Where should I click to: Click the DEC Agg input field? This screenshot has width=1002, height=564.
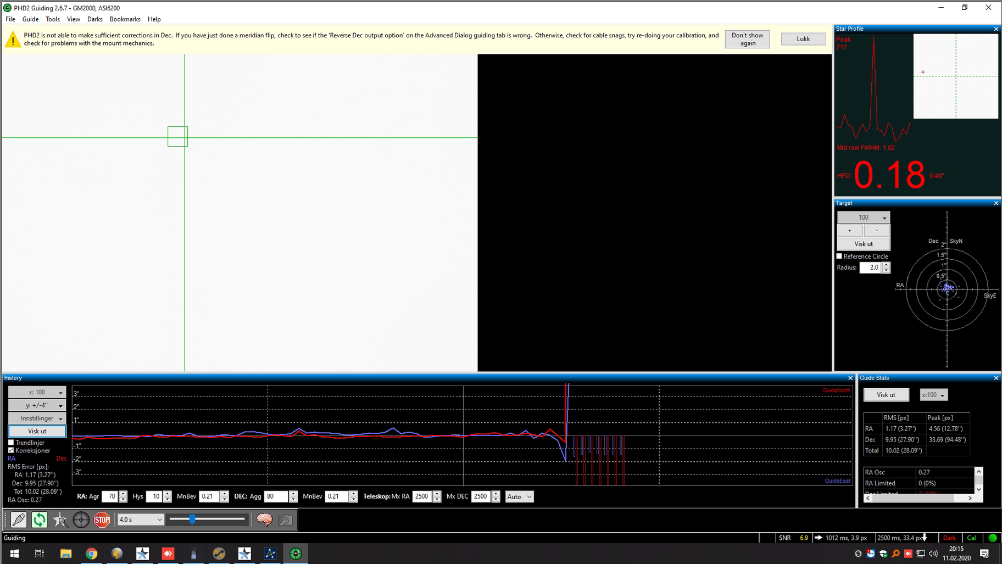pos(276,496)
